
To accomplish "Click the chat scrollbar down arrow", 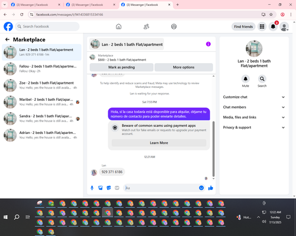I will [213, 179].
